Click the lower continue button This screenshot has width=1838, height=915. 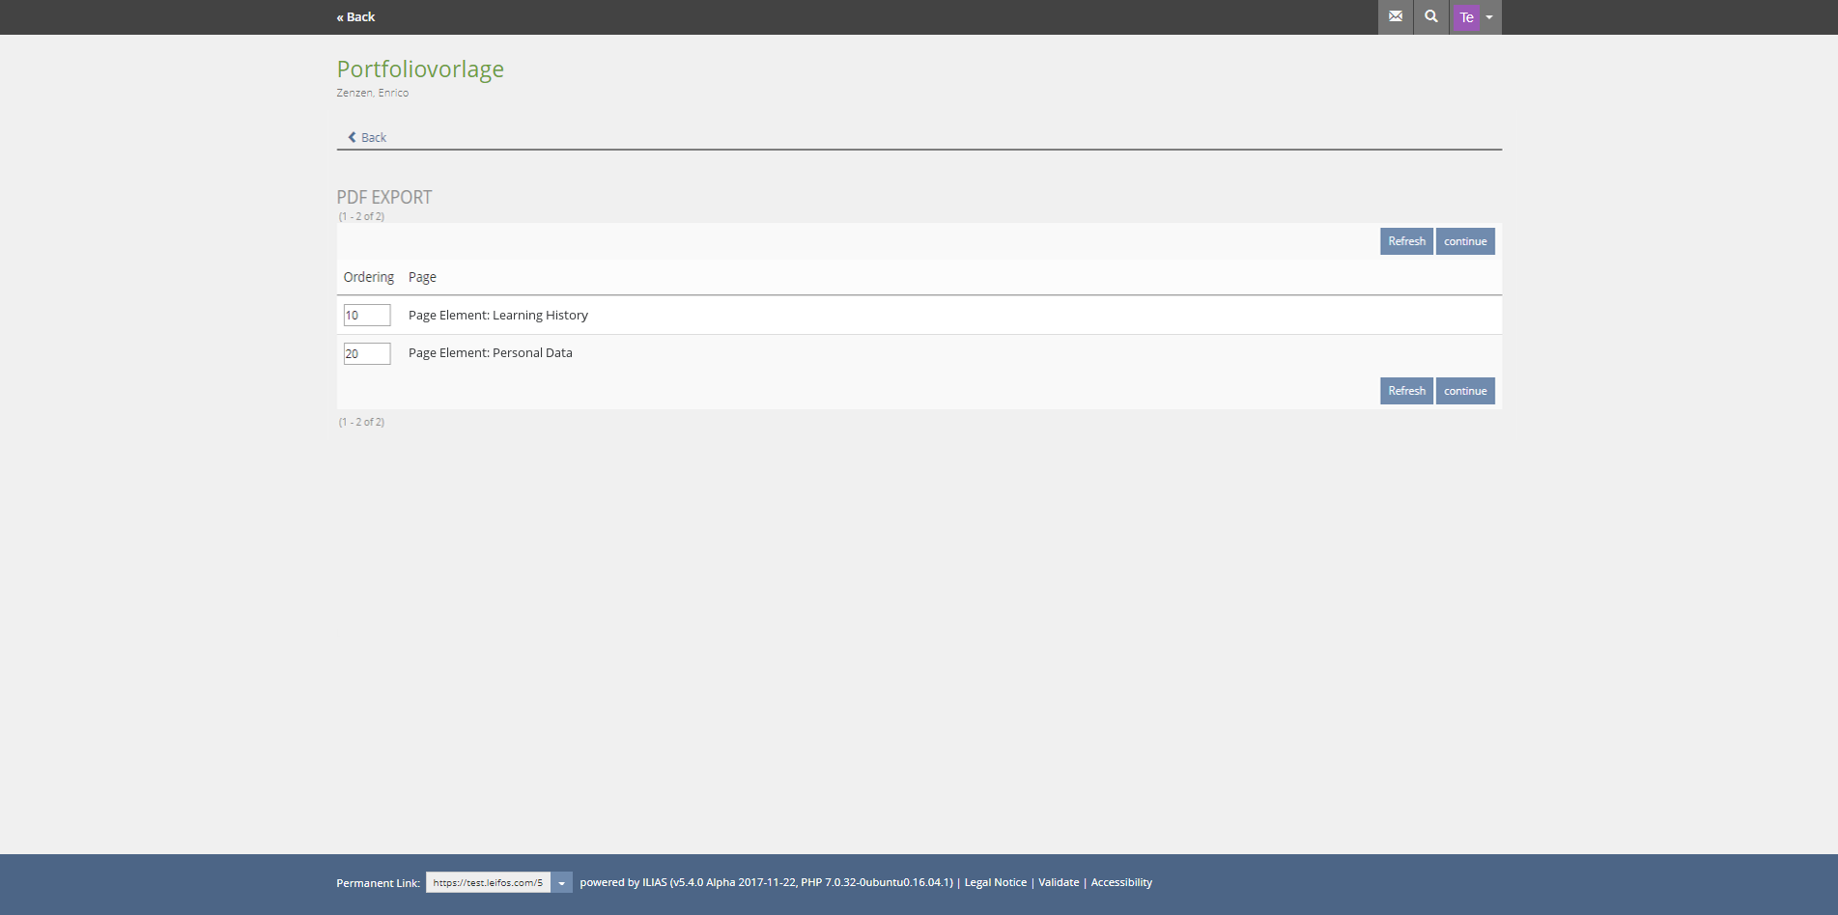[1465, 391]
